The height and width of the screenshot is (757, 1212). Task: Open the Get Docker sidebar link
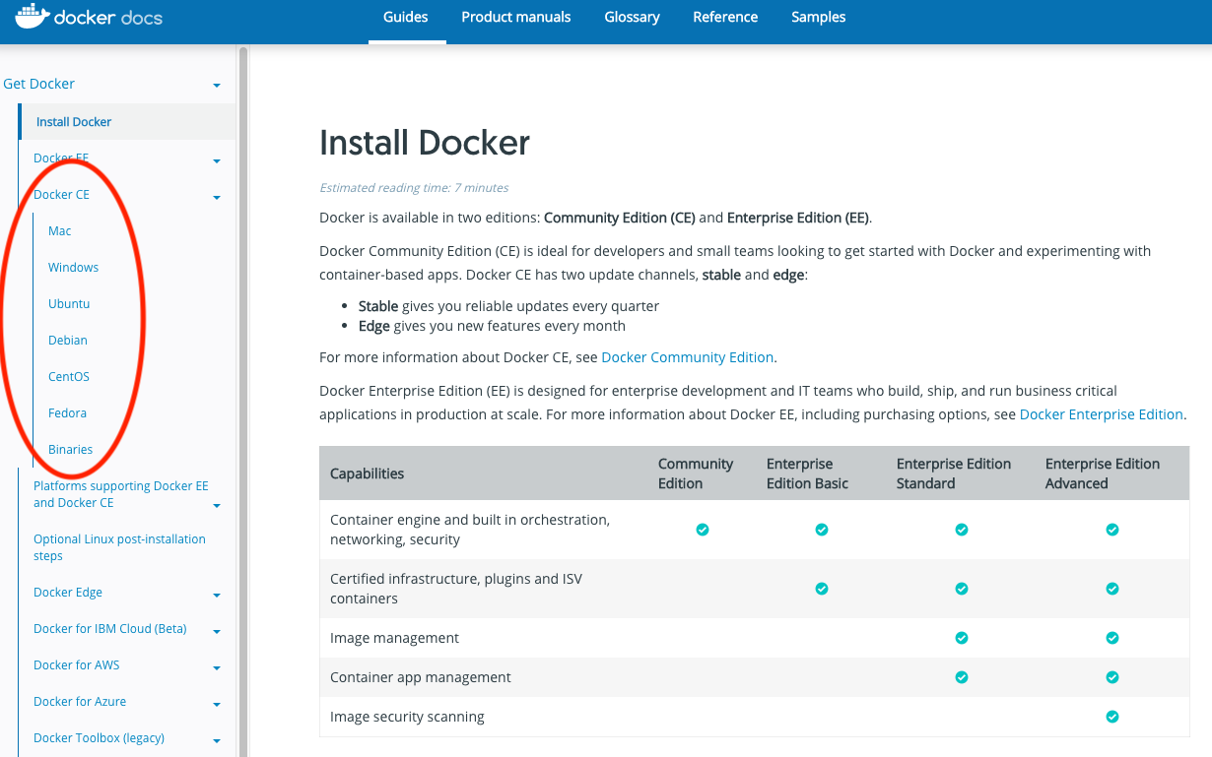pyautogui.click(x=39, y=84)
